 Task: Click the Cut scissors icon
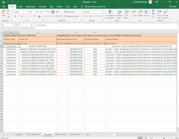point(8,11)
